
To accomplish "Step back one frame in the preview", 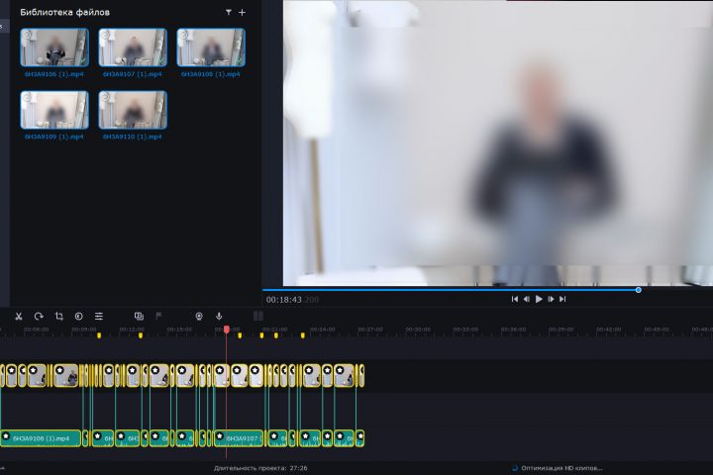I will pos(526,299).
